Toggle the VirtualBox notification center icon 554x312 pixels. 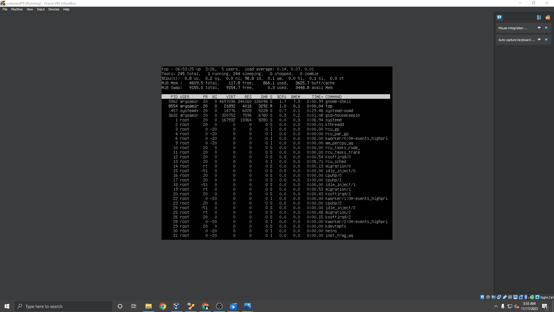click(499, 18)
